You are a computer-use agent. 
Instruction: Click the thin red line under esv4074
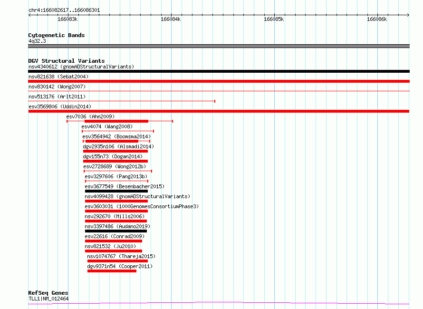click(x=118, y=131)
